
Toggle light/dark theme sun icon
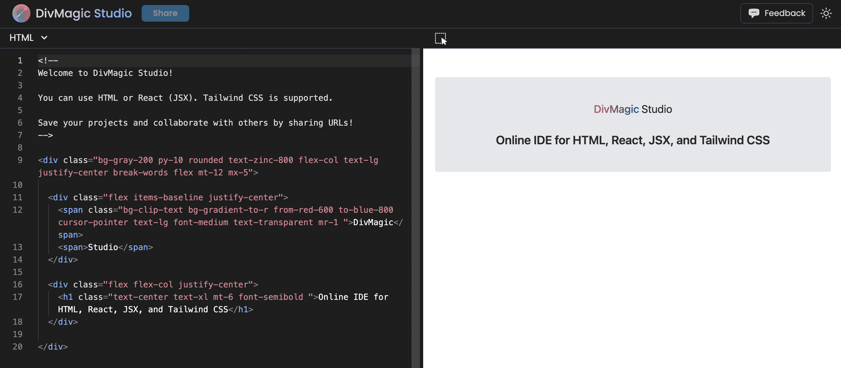tap(826, 13)
